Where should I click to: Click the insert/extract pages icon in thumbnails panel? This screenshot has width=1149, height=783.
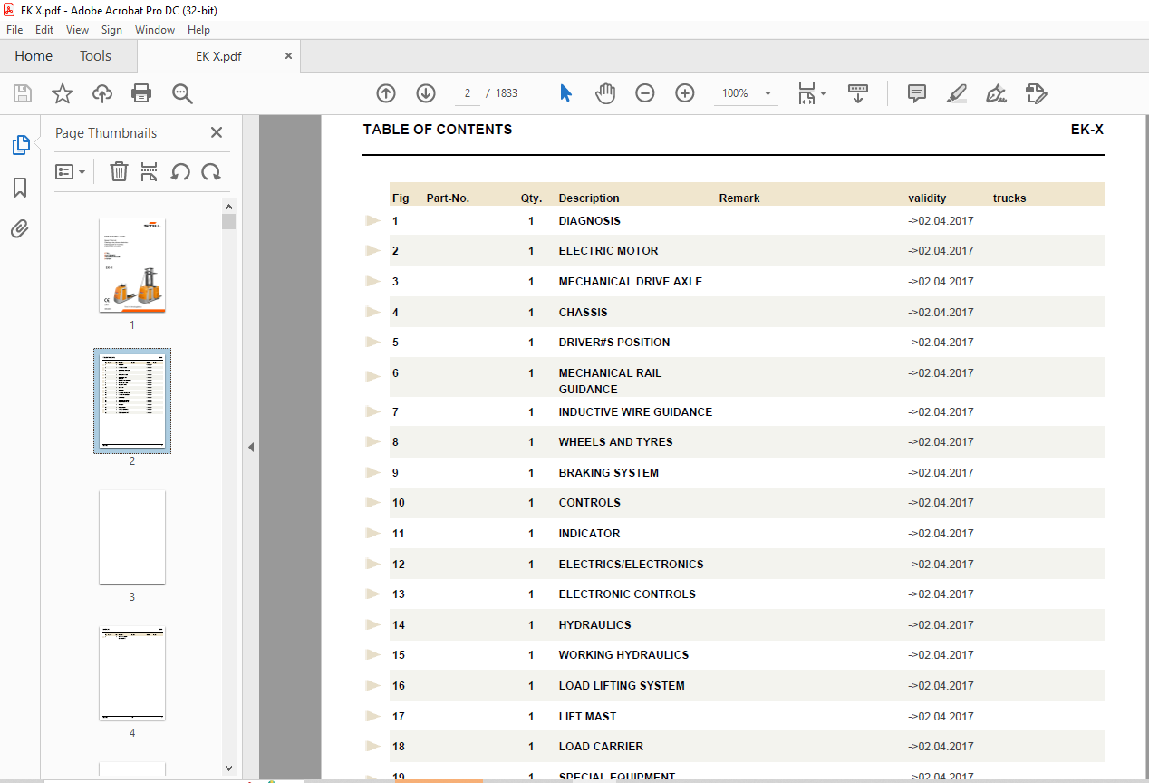point(150,171)
